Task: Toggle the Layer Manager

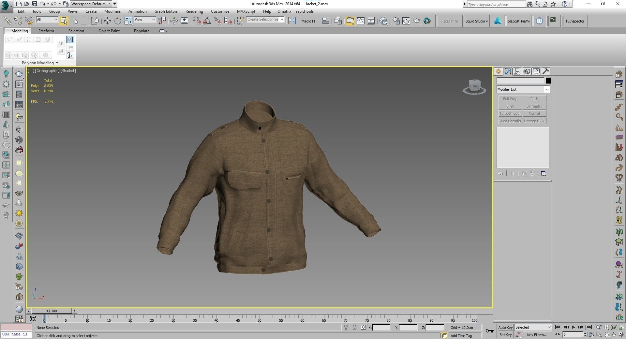Action: (x=338, y=21)
